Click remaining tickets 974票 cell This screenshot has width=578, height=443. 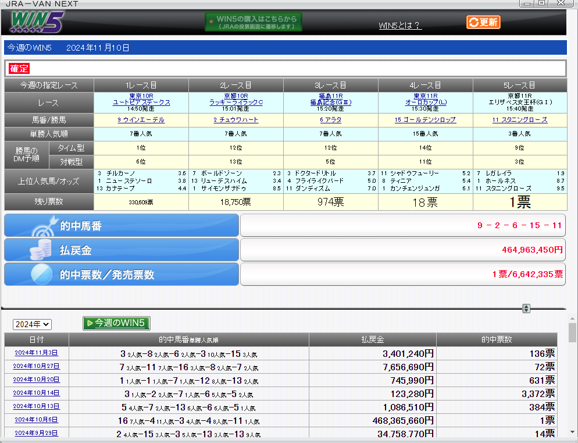point(331,202)
